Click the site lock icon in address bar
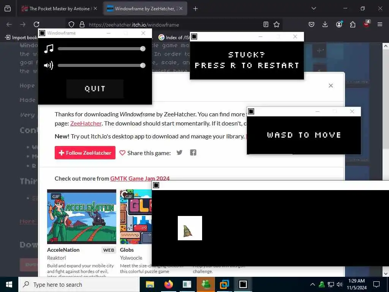This screenshot has width=389, height=292. click(82, 25)
